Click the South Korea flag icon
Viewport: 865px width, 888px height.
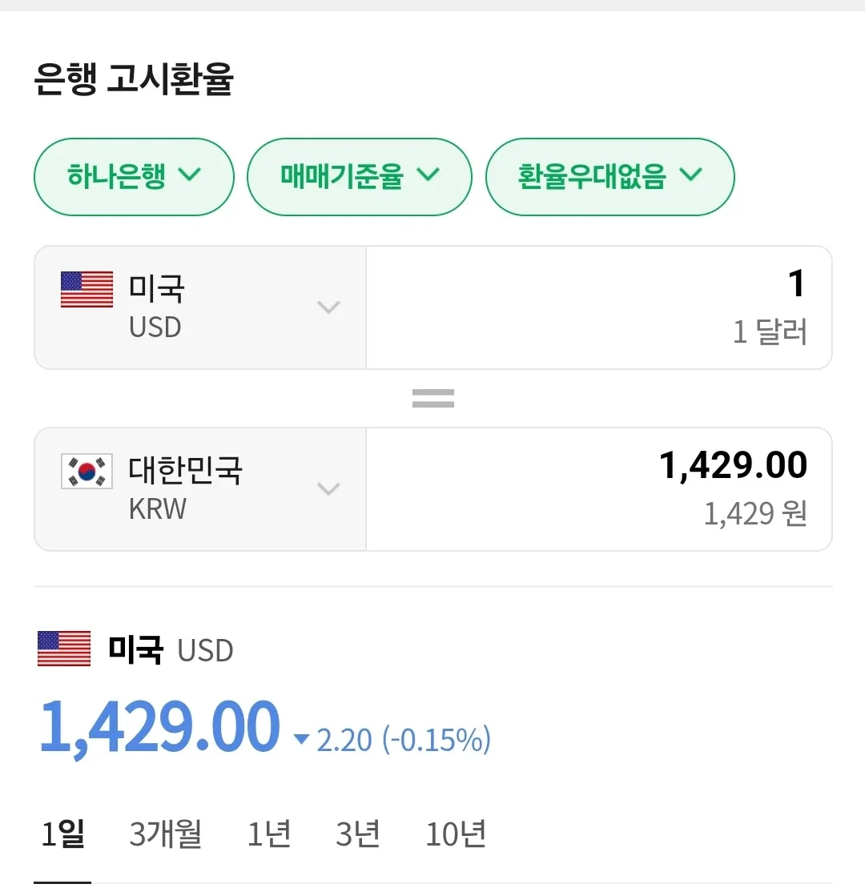[x=86, y=472]
